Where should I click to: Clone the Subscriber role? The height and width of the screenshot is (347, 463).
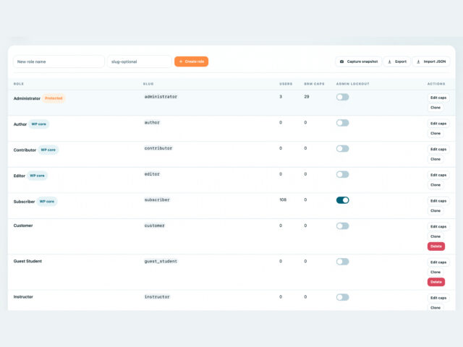[x=436, y=210]
